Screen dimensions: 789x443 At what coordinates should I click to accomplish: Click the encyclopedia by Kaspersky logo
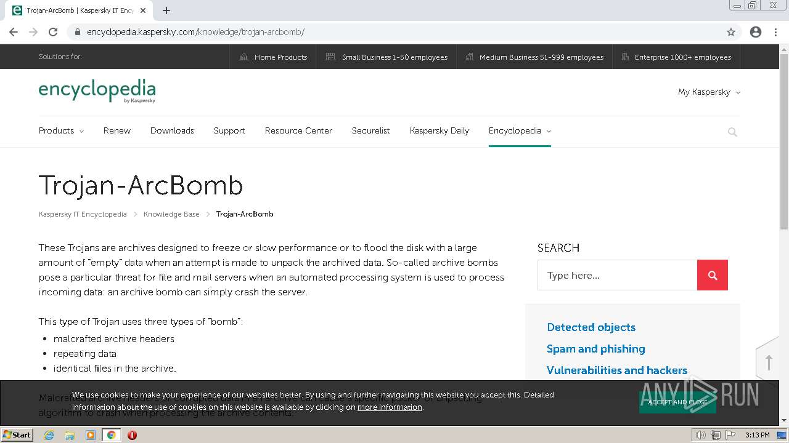point(97,91)
